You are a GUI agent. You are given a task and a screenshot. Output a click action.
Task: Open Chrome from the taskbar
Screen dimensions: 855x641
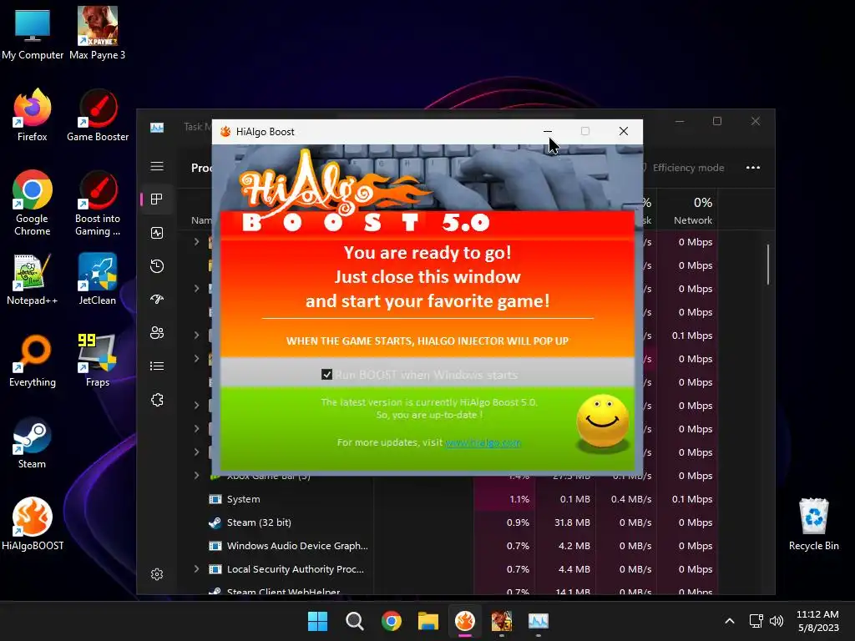pyautogui.click(x=392, y=621)
